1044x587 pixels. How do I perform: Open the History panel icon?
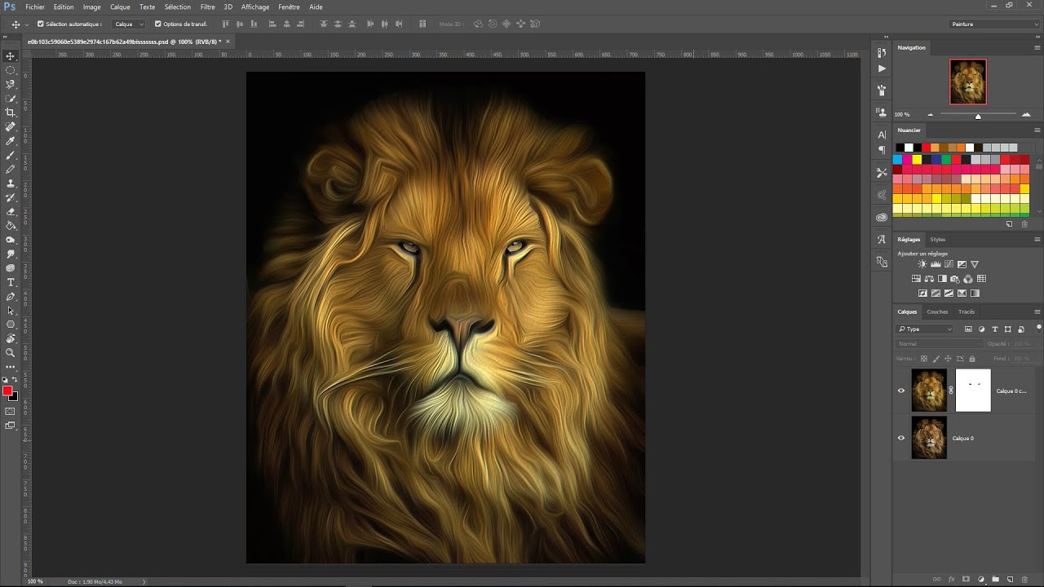pyautogui.click(x=882, y=52)
